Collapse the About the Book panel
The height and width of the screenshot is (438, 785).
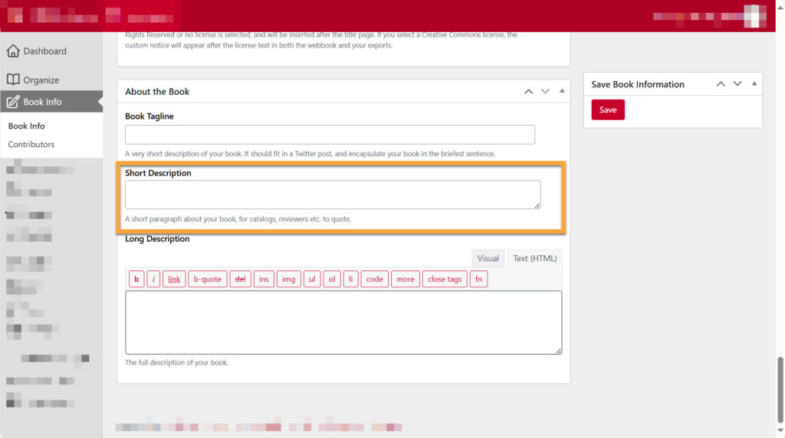(x=562, y=91)
